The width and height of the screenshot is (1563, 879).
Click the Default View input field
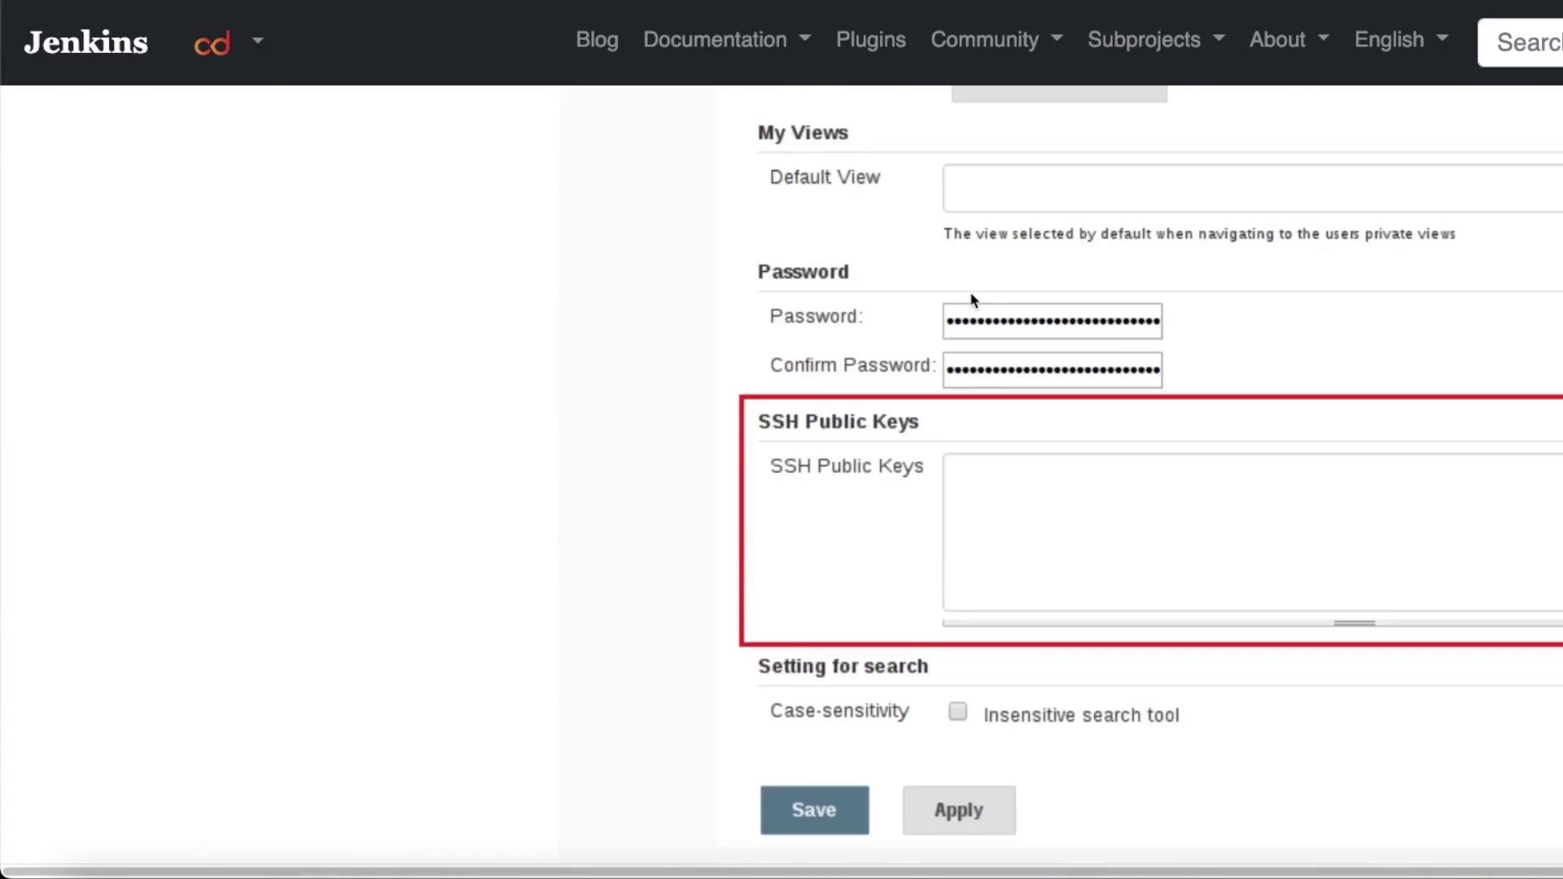(x=1252, y=188)
